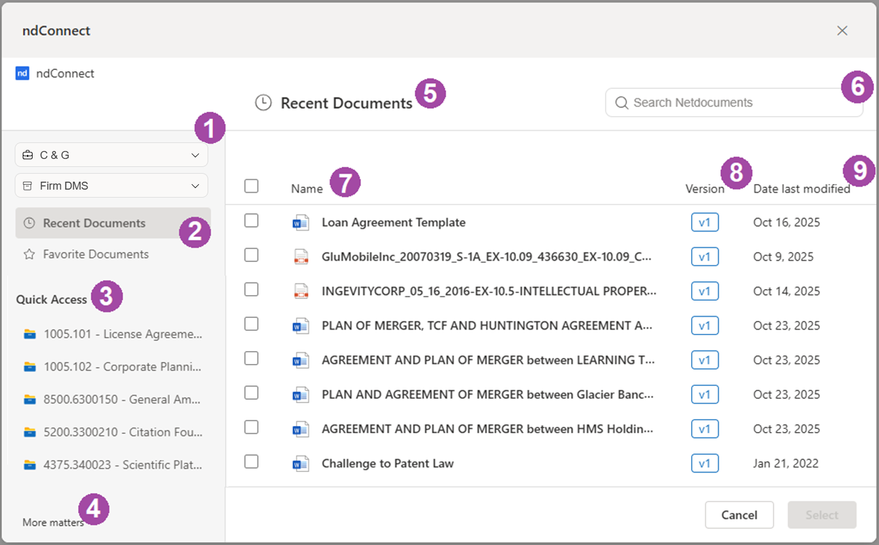
Task: Select Recent Documents in the sidebar
Action: 113,223
